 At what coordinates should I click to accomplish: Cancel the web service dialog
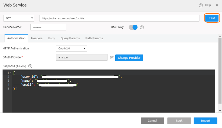tap(152, 120)
